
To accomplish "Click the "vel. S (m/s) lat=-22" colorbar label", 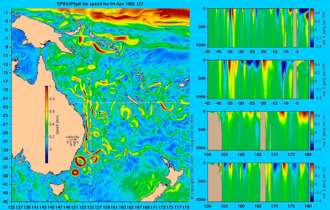I will (x=324, y=182).
